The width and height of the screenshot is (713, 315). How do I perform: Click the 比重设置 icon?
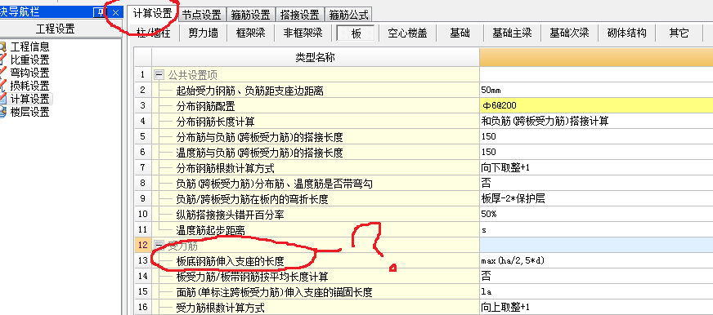click(x=3, y=60)
